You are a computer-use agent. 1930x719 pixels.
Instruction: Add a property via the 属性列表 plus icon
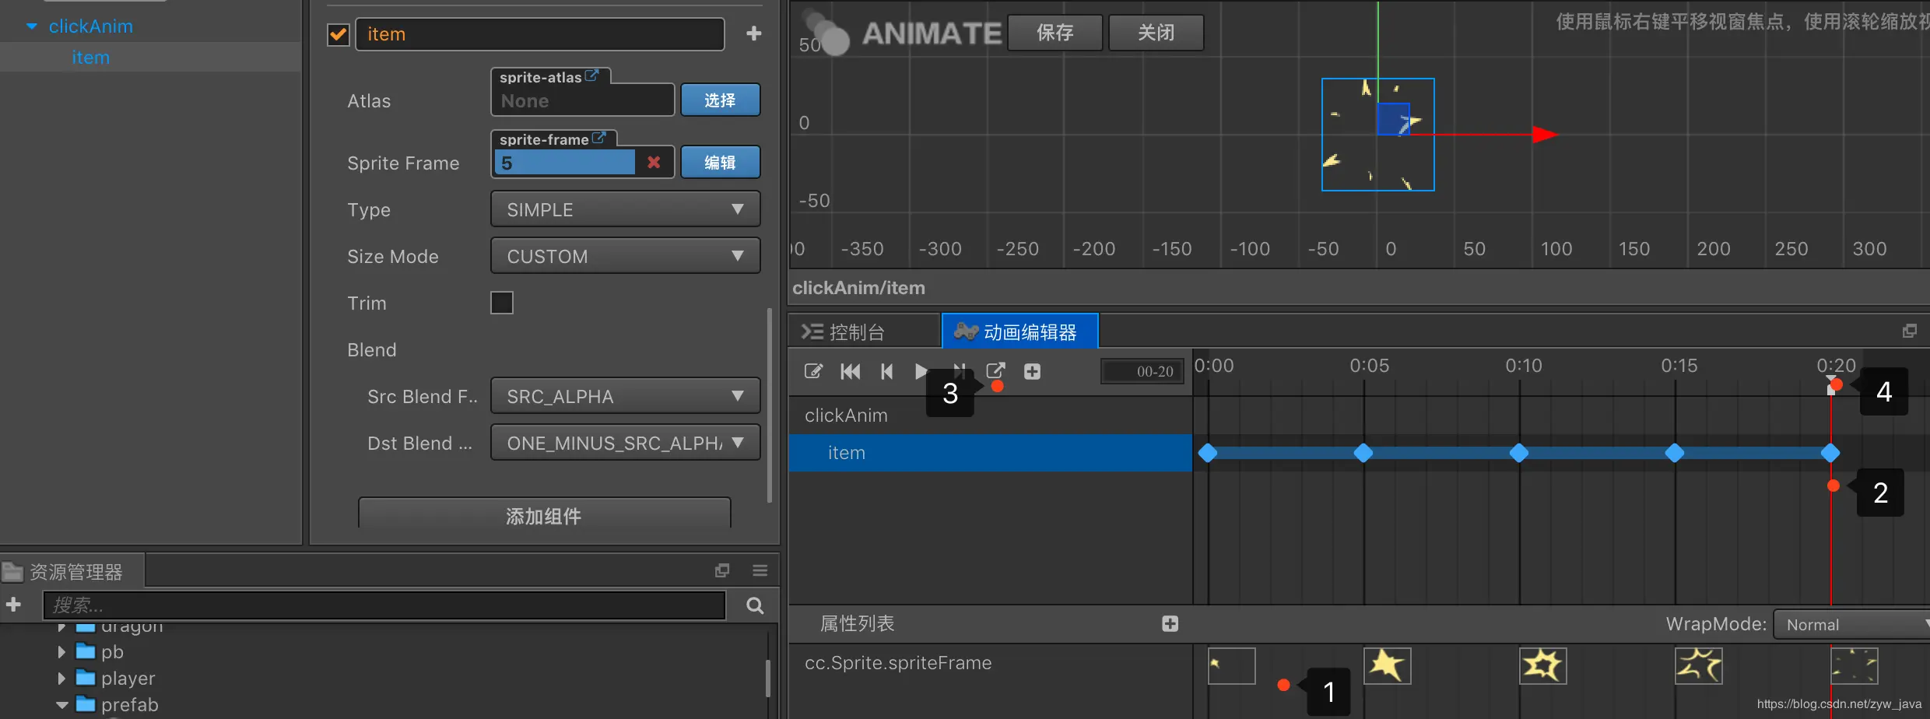pos(1170,623)
